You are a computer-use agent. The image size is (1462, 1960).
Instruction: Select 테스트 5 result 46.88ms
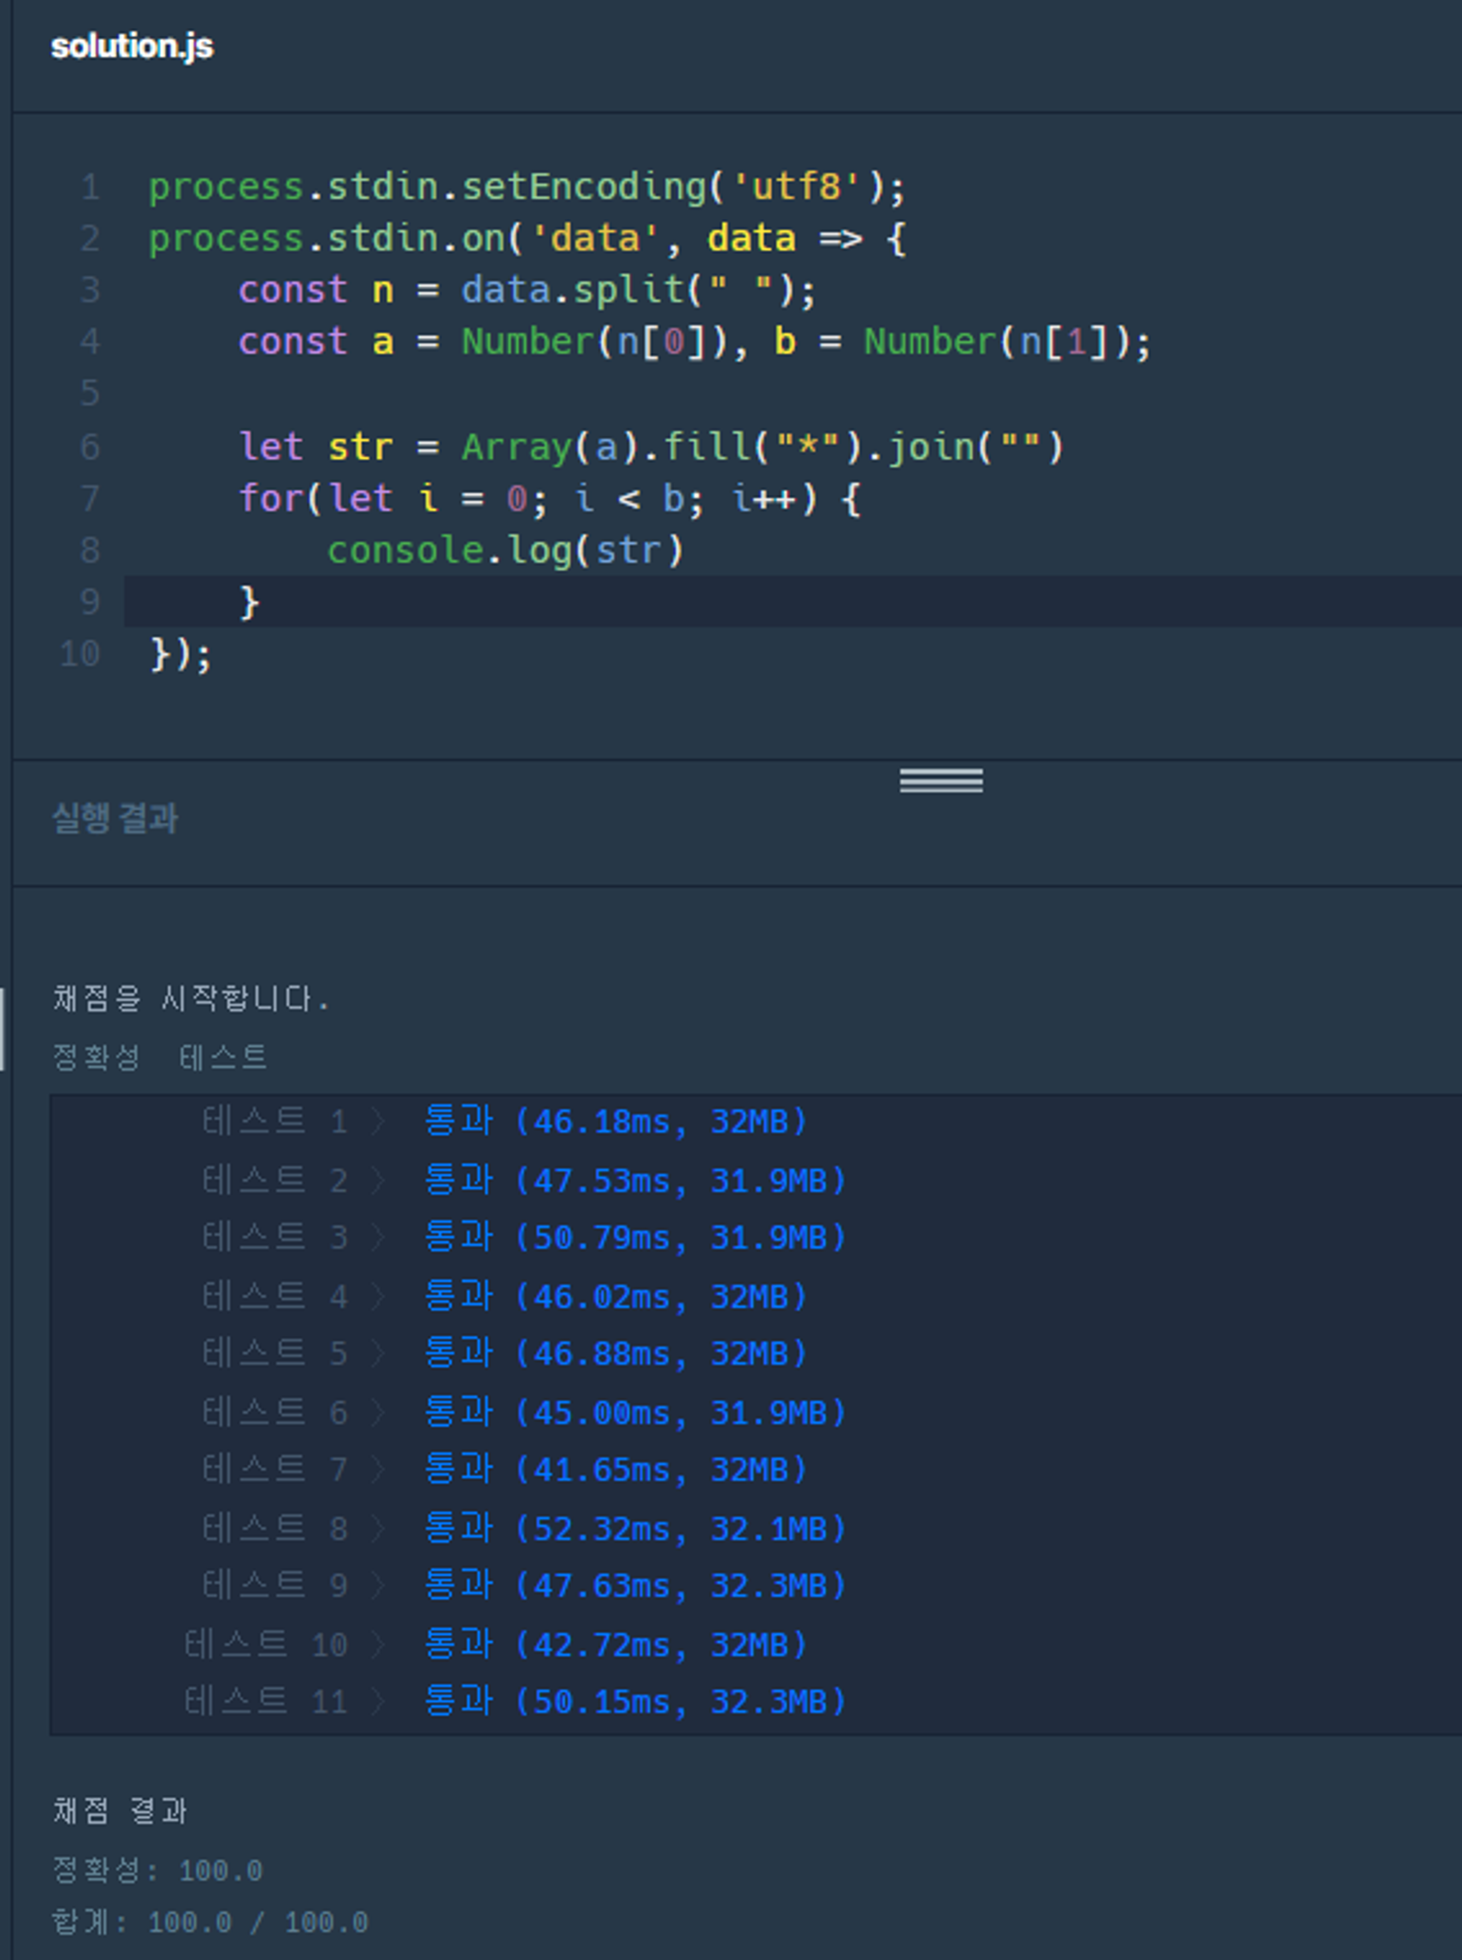click(615, 1353)
